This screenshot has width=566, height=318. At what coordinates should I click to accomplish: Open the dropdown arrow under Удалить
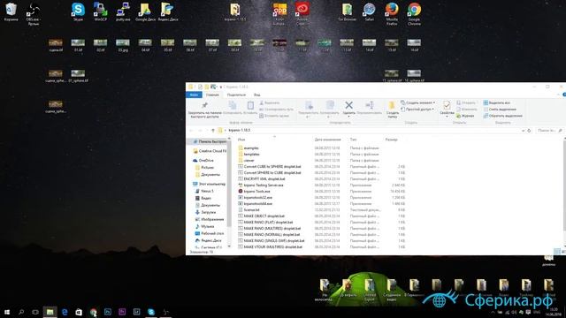coord(348,117)
